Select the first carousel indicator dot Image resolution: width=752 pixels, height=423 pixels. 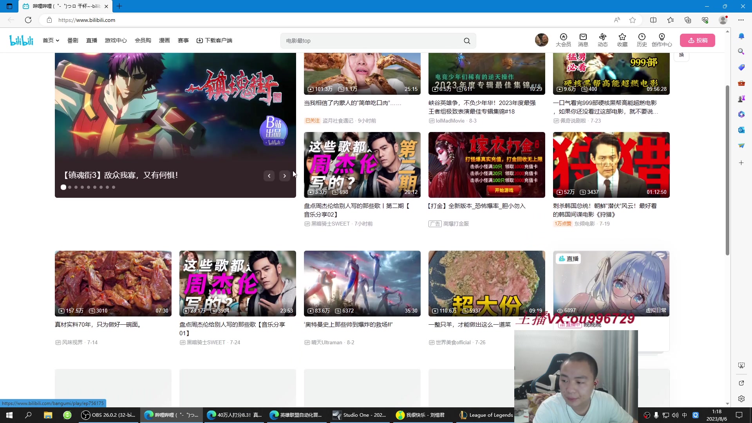63,187
